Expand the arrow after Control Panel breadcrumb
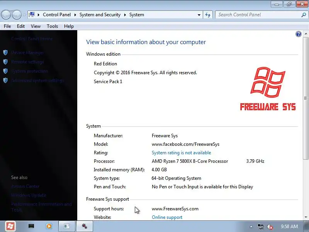This screenshot has height=232, width=309. coord(75,15)
